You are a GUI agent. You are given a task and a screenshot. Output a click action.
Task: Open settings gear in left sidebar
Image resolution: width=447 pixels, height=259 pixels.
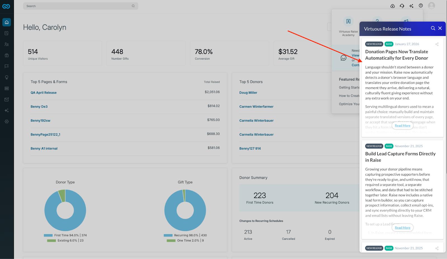[7, 121]
